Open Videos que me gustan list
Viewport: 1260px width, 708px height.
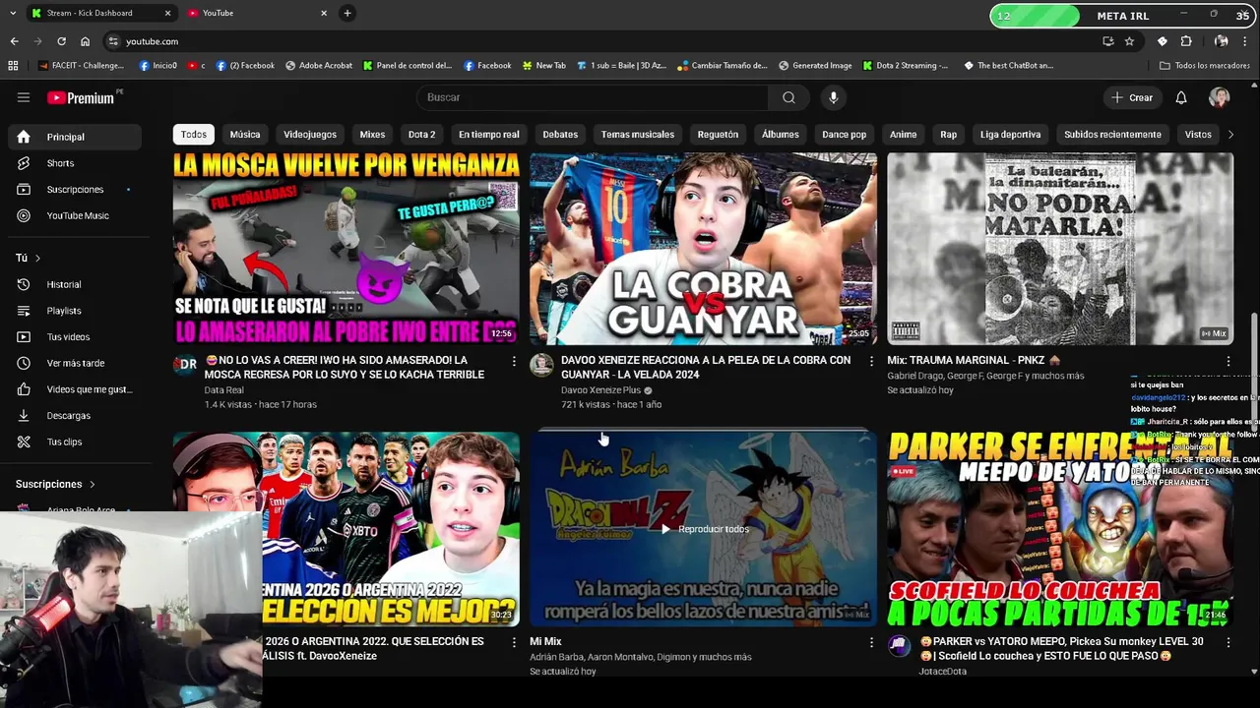pyautogui.click(x=76, y=389)
